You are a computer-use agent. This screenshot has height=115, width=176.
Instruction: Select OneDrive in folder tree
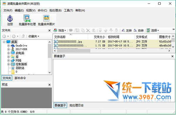21,45
